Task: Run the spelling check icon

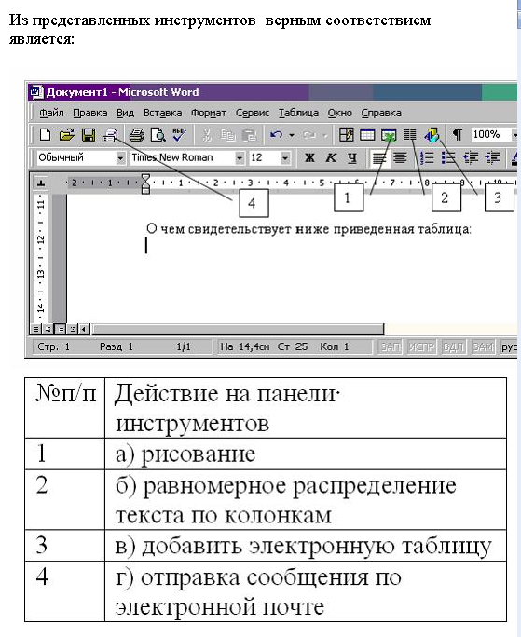Action: 179,134
